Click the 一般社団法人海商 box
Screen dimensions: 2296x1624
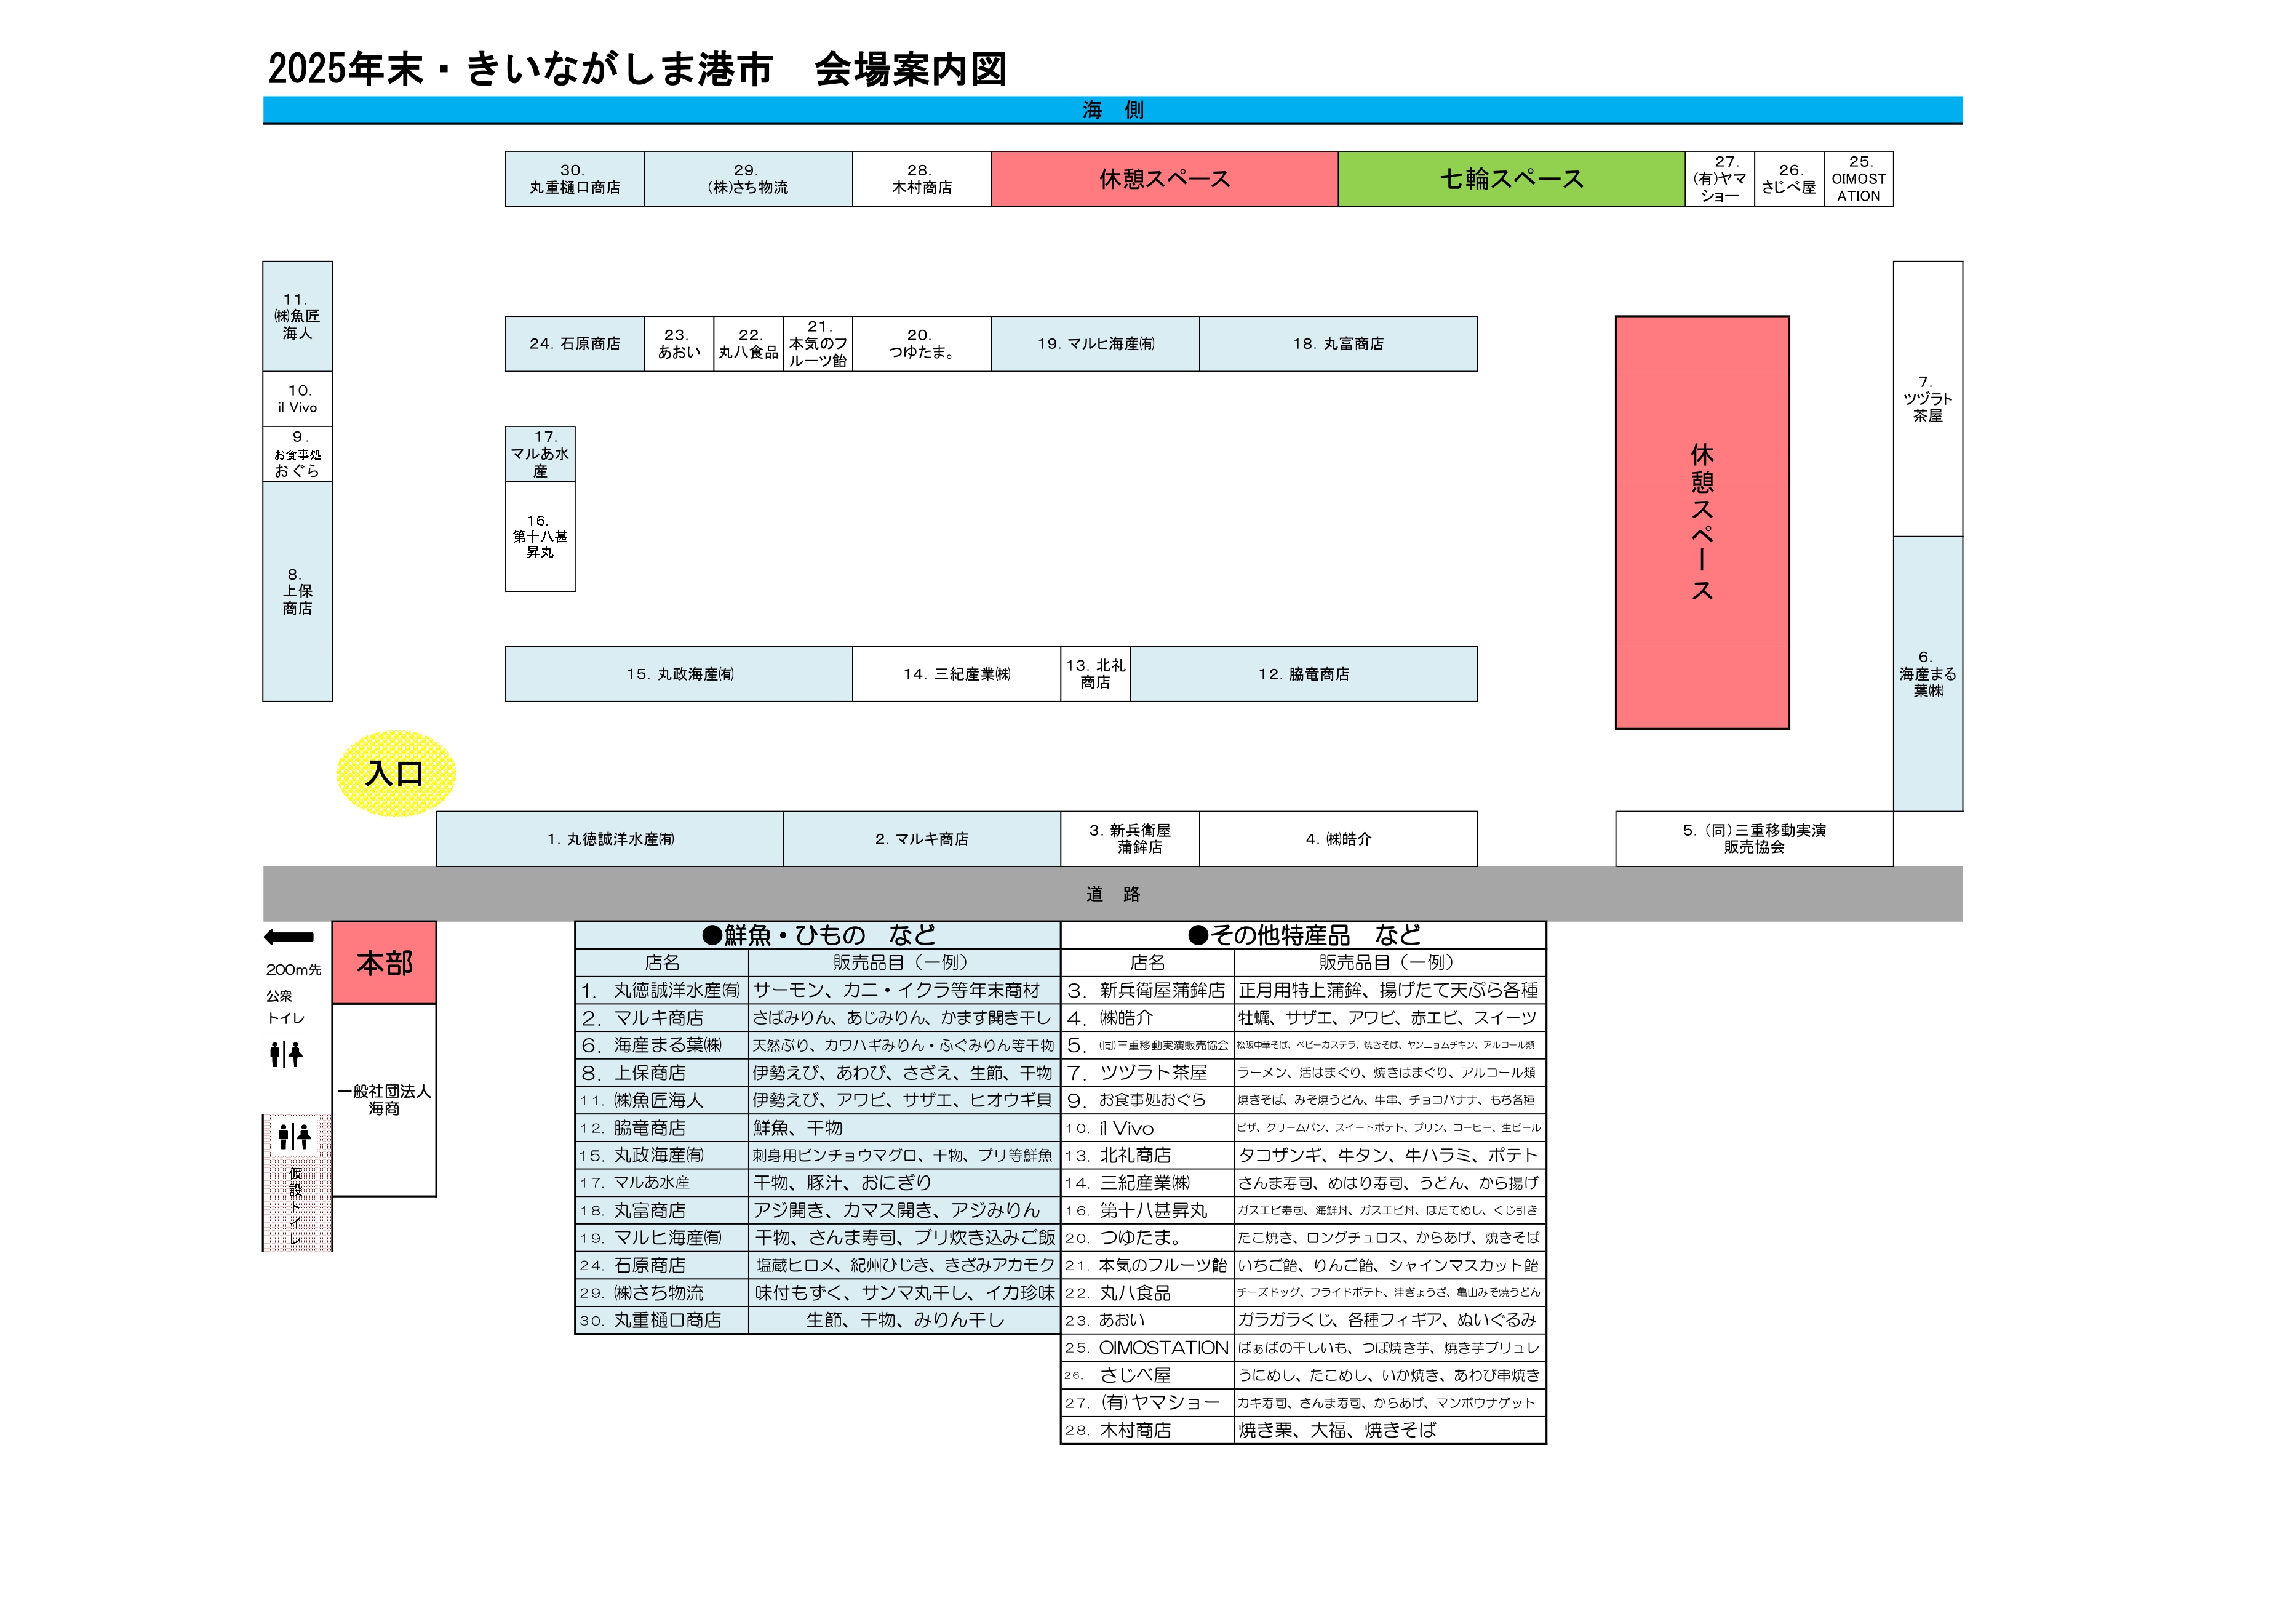coord(384,1100)
